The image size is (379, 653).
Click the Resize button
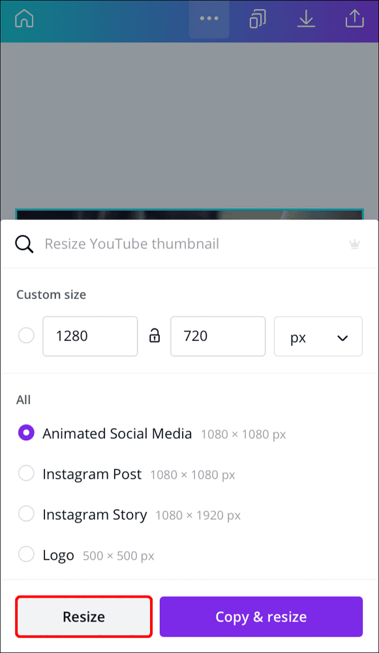83,616
